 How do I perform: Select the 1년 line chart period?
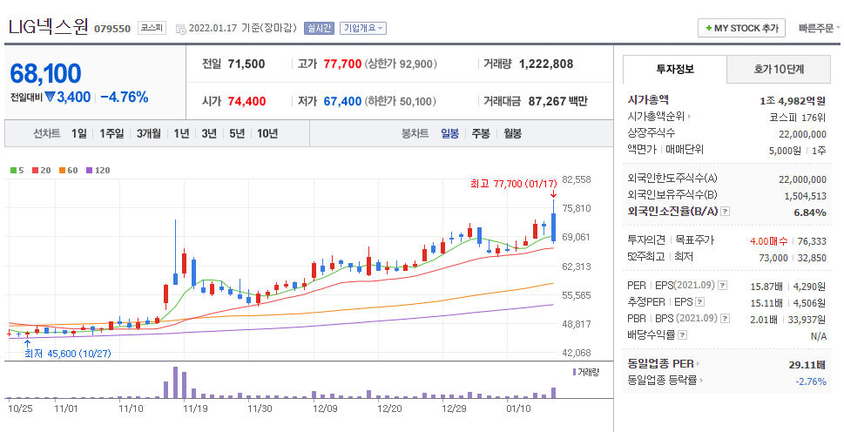pos(181,133)
